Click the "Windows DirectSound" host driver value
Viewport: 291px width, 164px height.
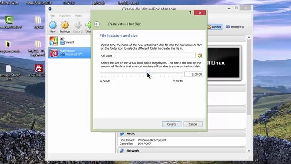[x=151, y=140]
